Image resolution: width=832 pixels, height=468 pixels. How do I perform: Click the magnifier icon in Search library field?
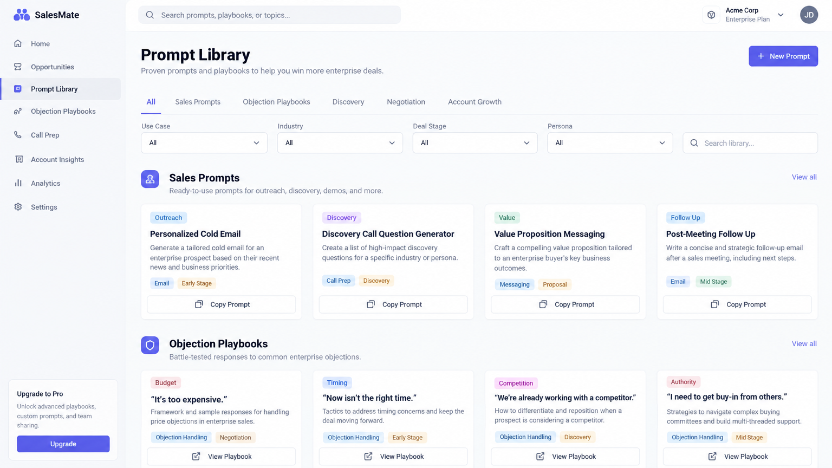pyautogui.click(x=694, y=143)
